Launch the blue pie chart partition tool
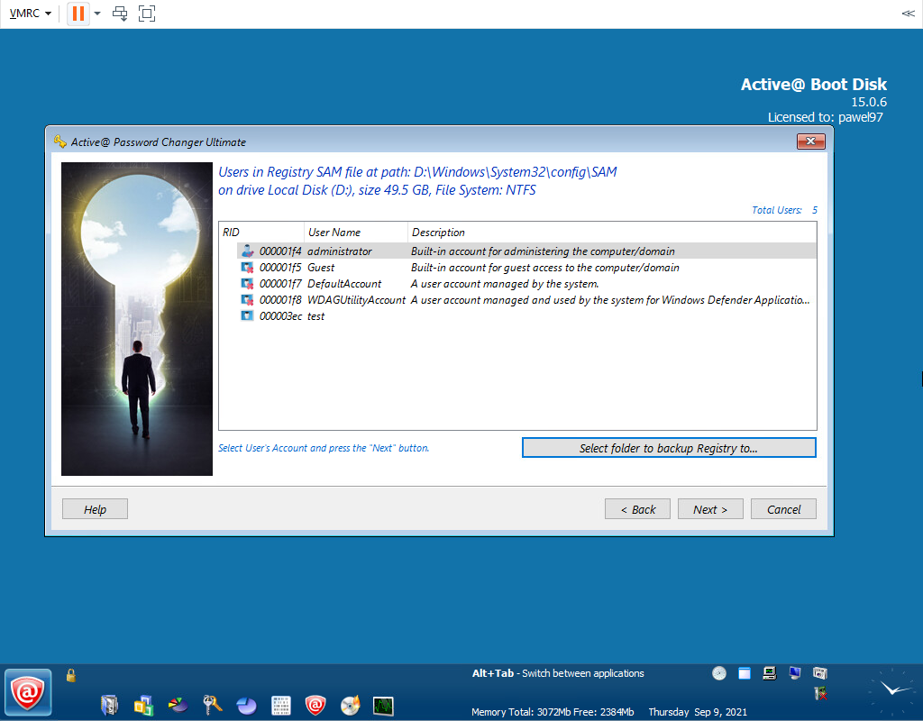This screenshot has width=923, height=721. (x=247, y=705)
